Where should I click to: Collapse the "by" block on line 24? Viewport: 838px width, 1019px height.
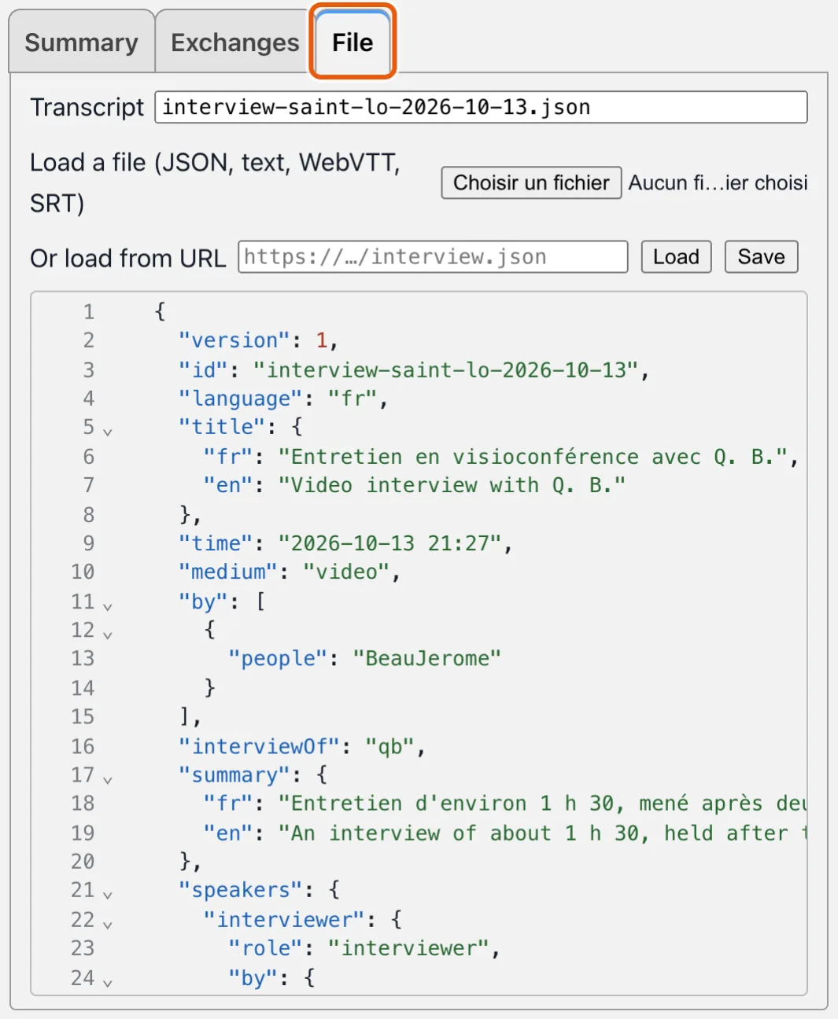[108, 981]
